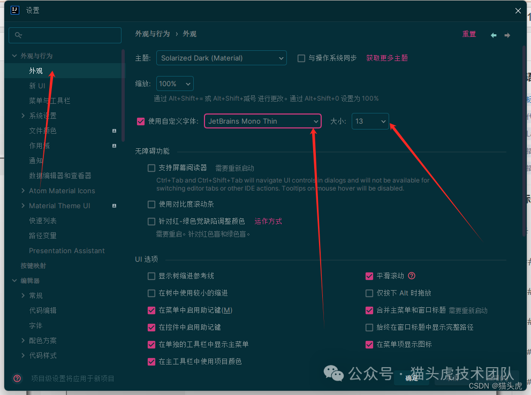This screenshot has height=395, width=531.
Task: Disable 在主工具栏中使用项目颜色 checkbox
Action: click(x=151, y=362)
